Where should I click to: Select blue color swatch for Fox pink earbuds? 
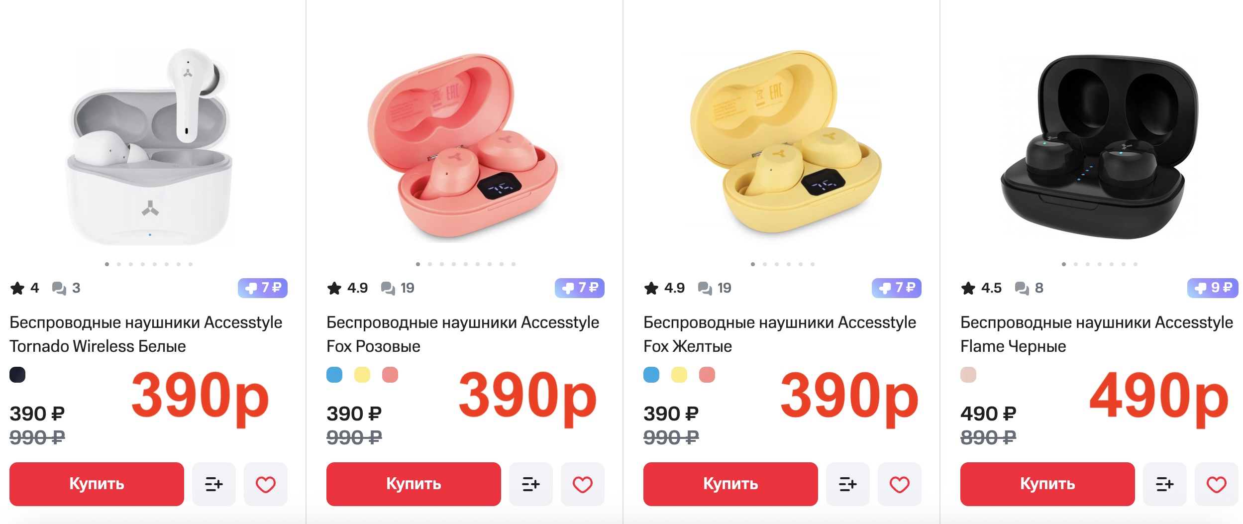coord(334,375)
